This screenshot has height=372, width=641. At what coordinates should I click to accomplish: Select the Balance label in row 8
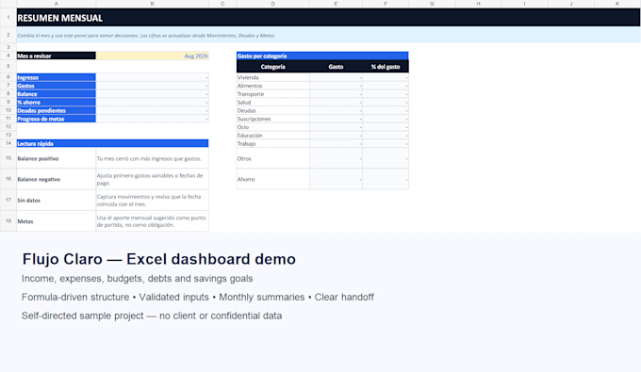[57, 94]
